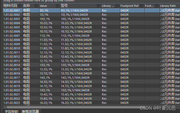
Task: Sort by 物料代码 column header
Action: click(x=10, y=6)
